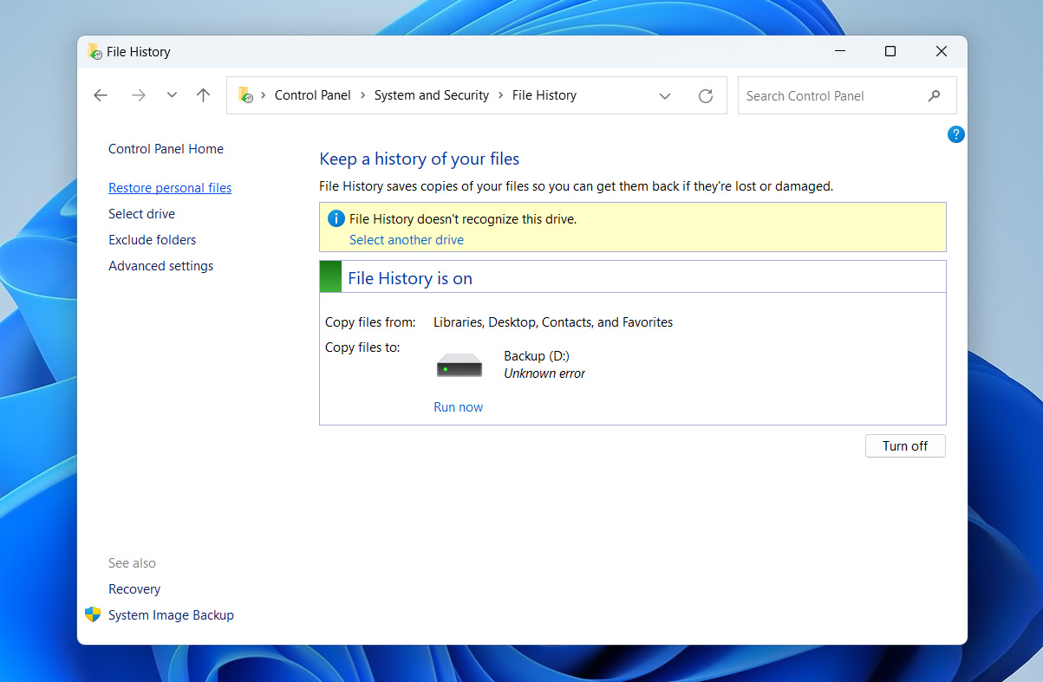The image size is (1043, 682).
Task: Click File History window title icon
Action: (95, 52)
